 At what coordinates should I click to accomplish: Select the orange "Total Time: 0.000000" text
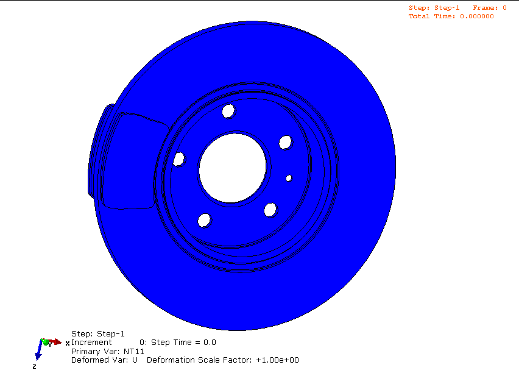coord(451,16)
